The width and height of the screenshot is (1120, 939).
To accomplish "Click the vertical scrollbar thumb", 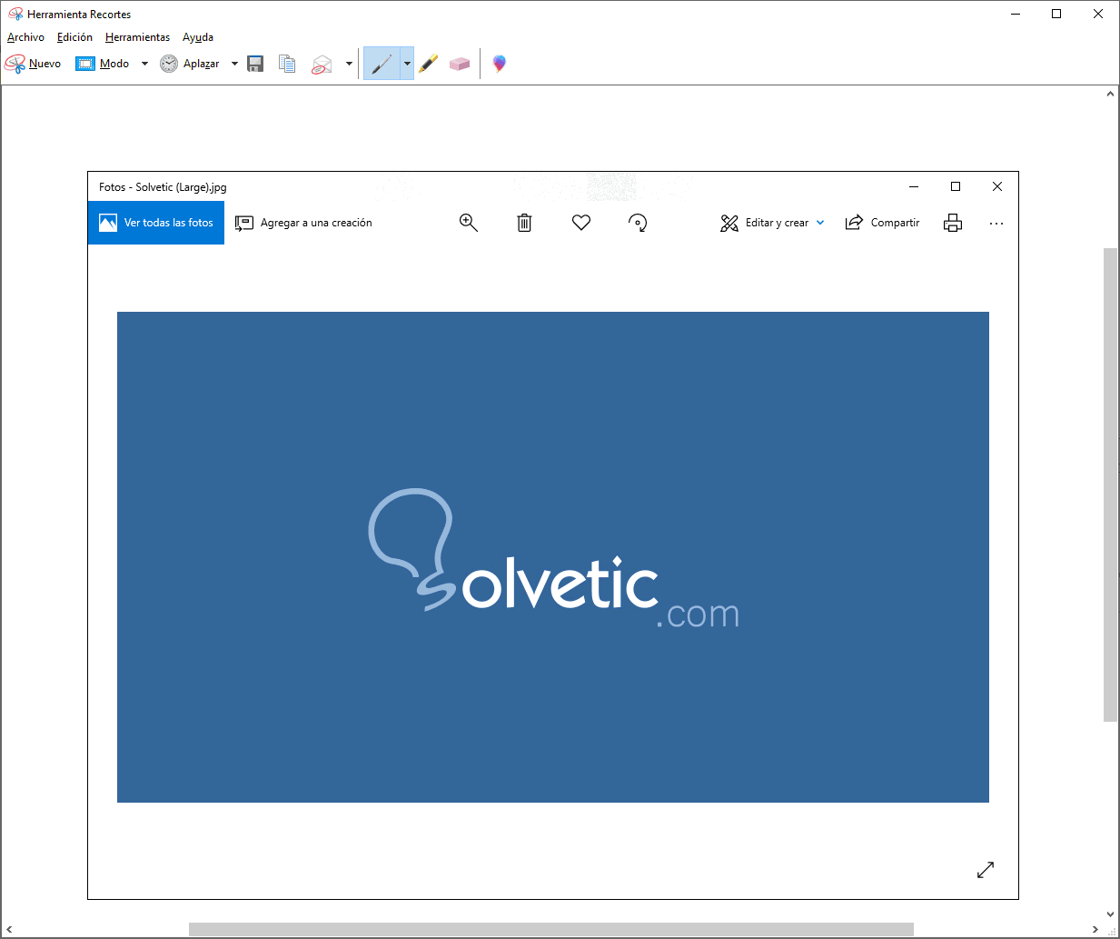I will (1110, 484).
